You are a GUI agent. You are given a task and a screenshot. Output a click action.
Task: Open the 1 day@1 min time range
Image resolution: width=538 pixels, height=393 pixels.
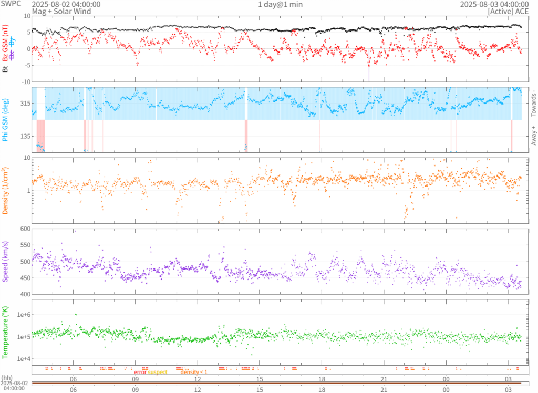(x=280, y=4)
